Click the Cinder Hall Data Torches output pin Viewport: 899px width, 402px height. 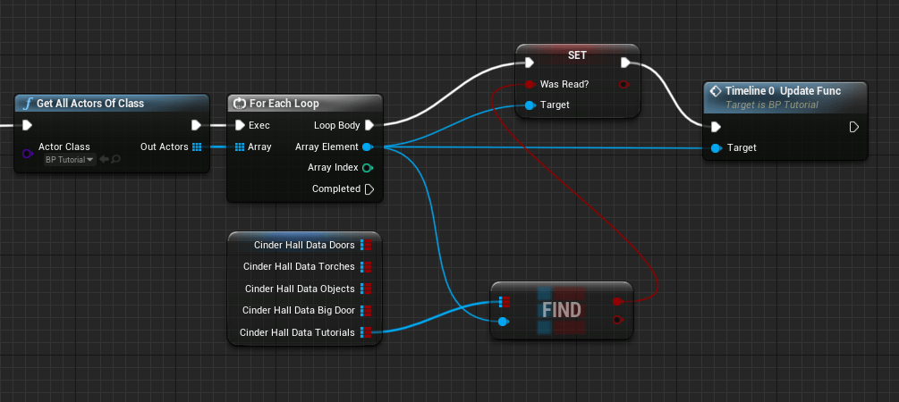coord(366,266)
